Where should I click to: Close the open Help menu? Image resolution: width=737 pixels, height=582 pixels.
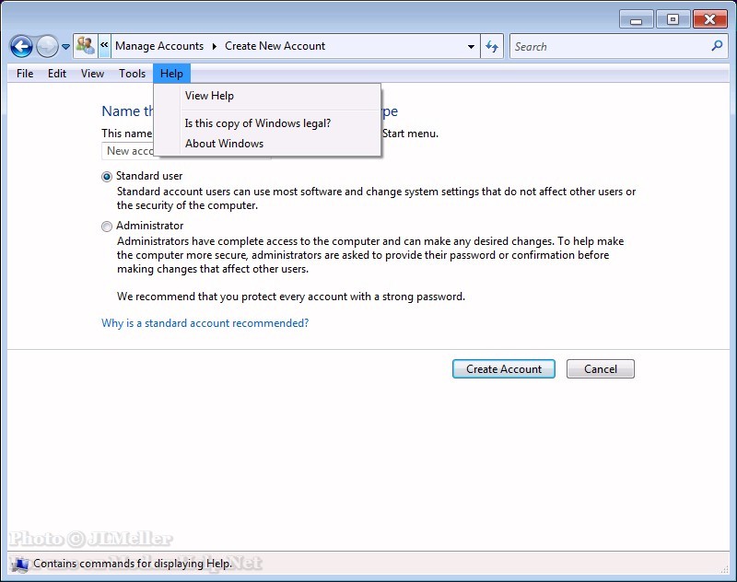point(171,74)
